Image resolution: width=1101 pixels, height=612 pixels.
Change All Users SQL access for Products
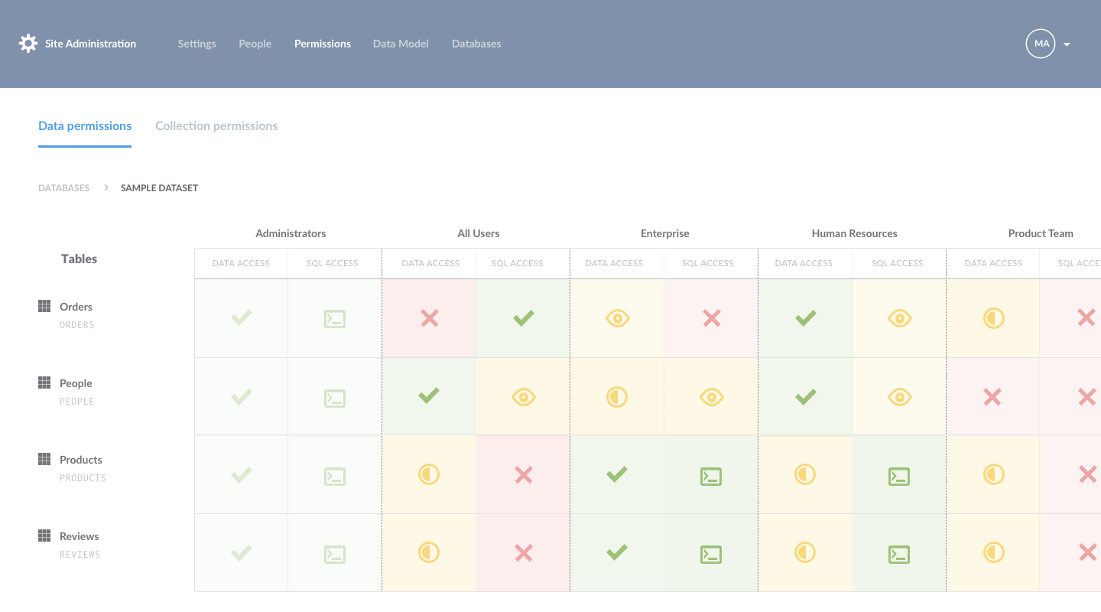[524, 475]
